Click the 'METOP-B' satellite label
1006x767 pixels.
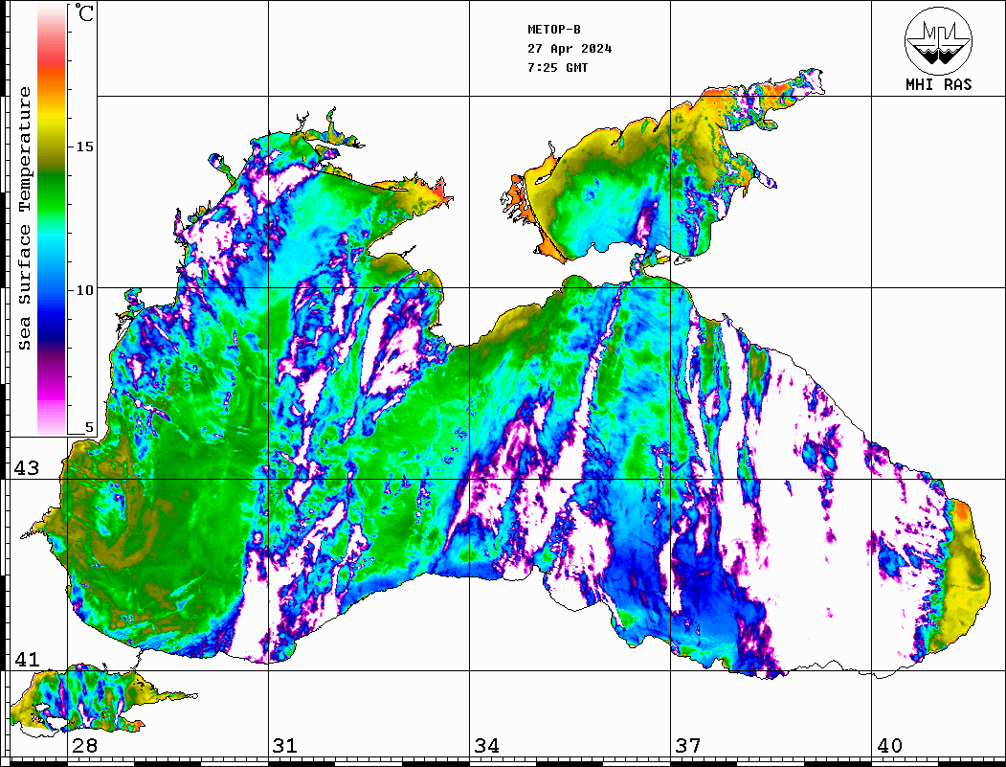pyautogui.click(x=553, y=30)
